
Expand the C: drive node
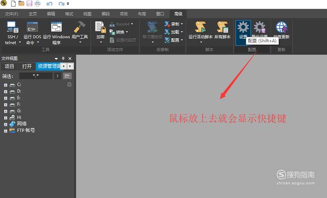point(6,85)
